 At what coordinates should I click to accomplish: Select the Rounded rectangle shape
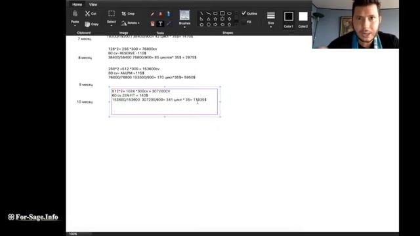(x=222, y=13)
